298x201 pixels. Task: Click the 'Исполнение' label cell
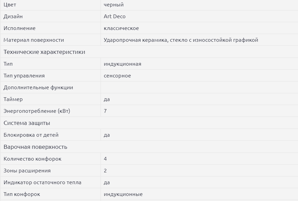pos(20,28)
